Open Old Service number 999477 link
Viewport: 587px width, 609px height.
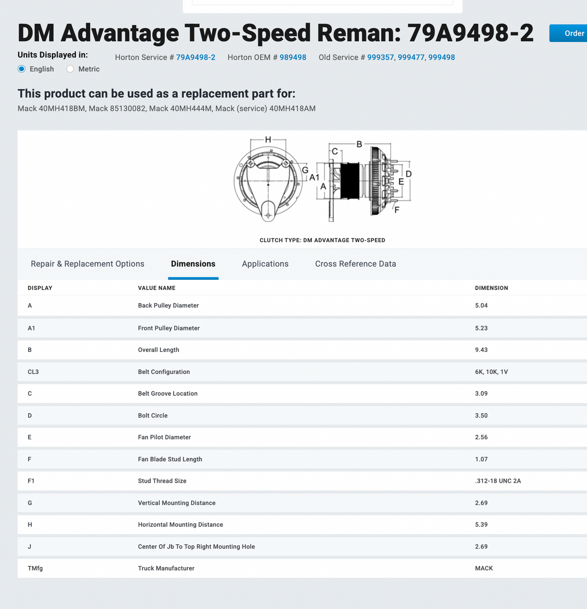pyautogui.click(x=411, y=58)
